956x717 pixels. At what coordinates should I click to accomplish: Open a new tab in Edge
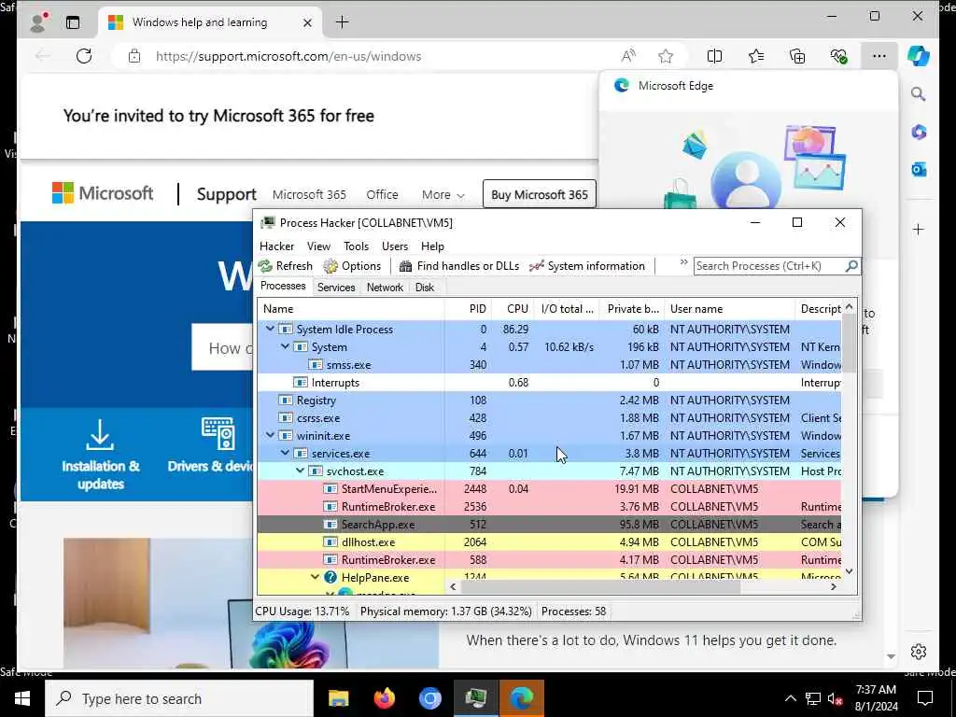(x=342, y=22)
